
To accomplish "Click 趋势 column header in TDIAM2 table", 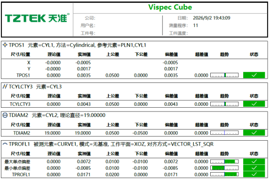I will click(x=224, y=125).
